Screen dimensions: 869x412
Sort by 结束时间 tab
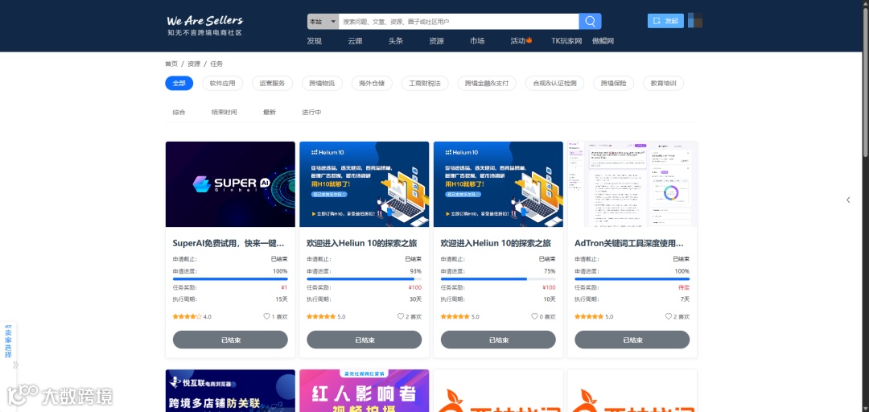coord(224,112)
